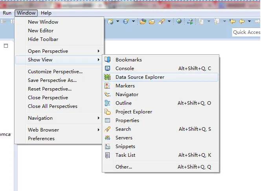Click the Servers view icon
261x191 pixels.
pos(107,137)
